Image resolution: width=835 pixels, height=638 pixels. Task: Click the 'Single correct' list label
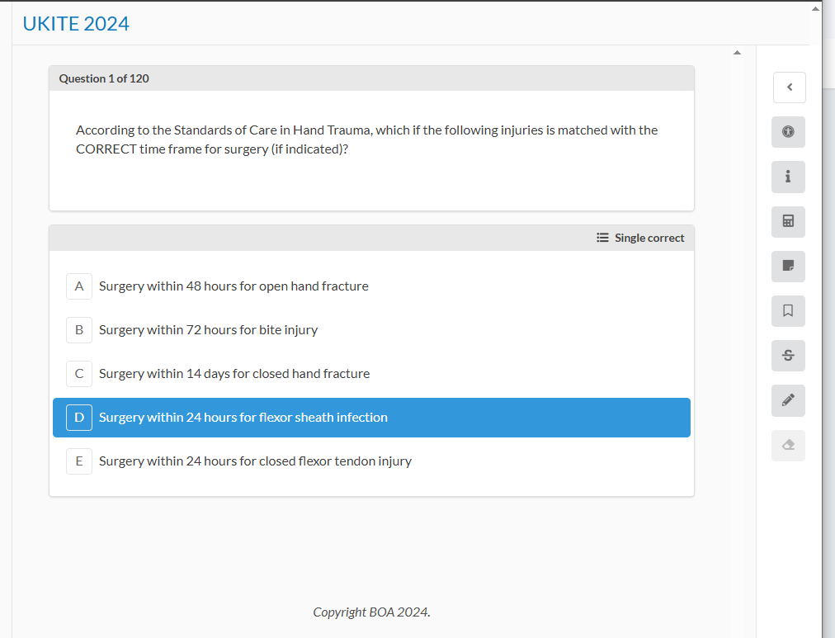pyautogui.click(x=640, y=238)
